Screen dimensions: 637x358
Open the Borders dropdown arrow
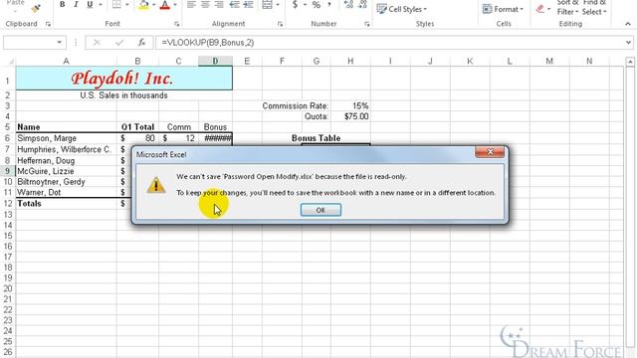tap(127, 5)
